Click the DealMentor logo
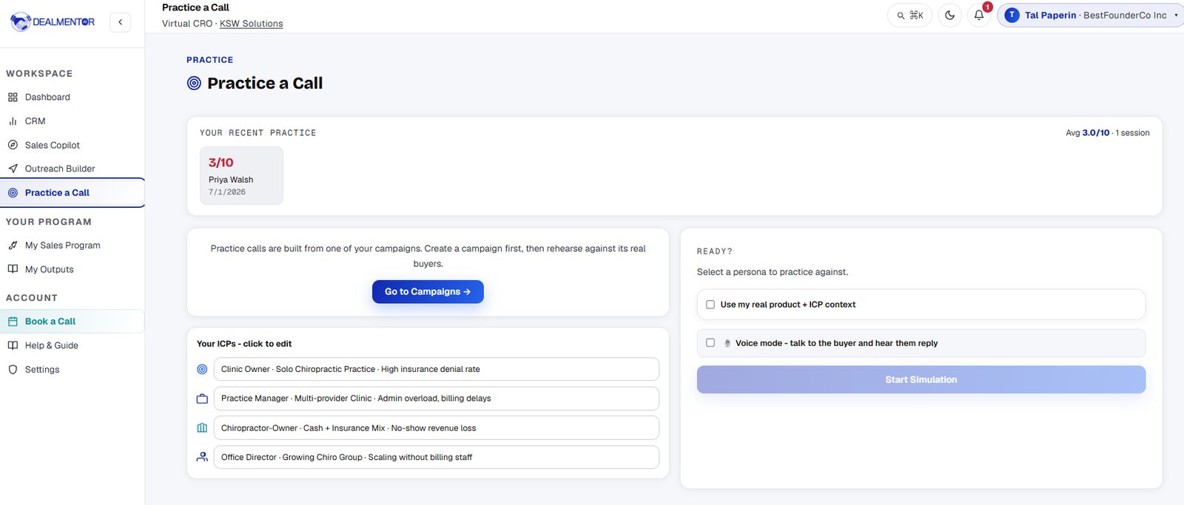Image resolution: width=1184 pixels, height=505 pixels. pos(53,21)
